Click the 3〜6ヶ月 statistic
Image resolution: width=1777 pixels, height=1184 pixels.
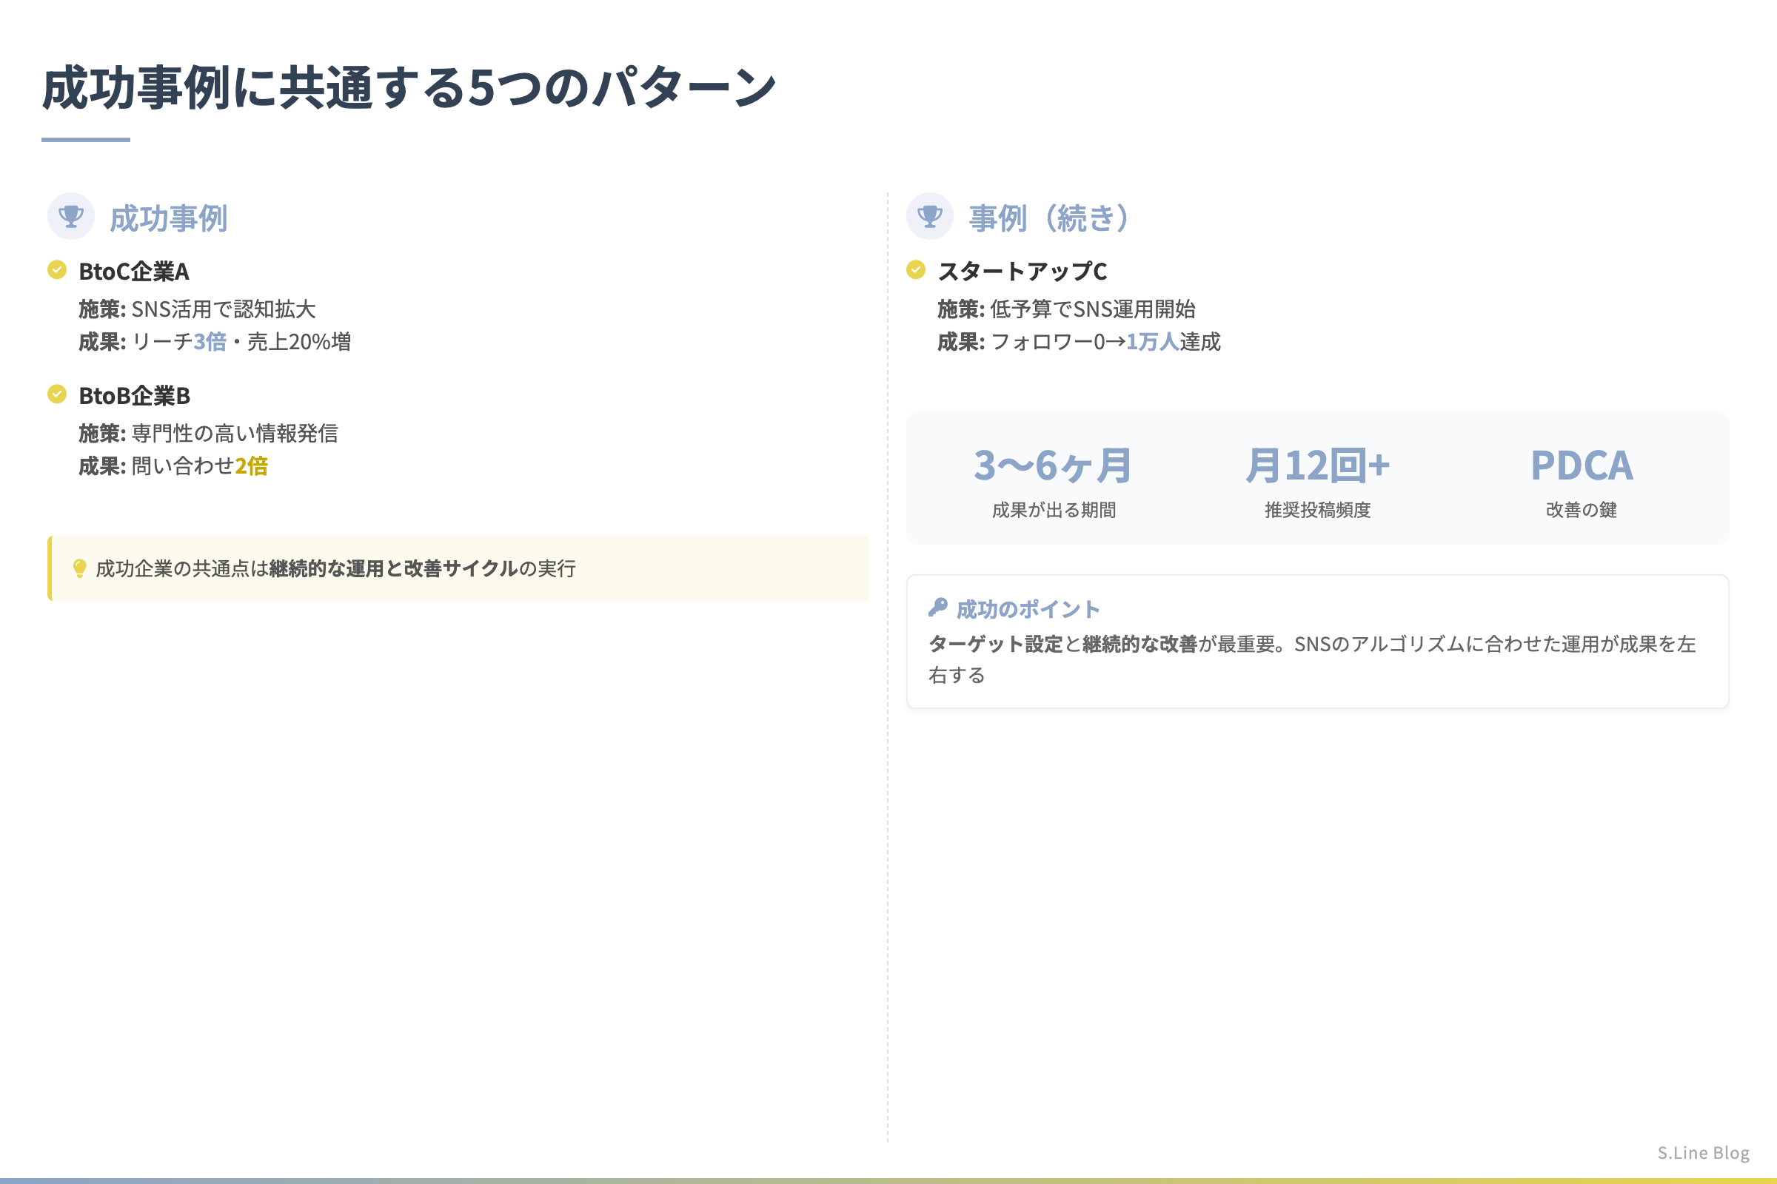(x=1053, y=465)
